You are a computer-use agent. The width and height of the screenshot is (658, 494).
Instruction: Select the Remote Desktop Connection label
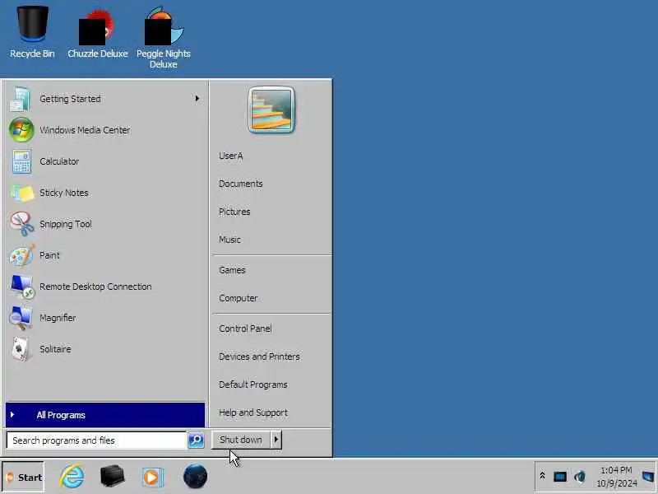(x=95, y=287)
